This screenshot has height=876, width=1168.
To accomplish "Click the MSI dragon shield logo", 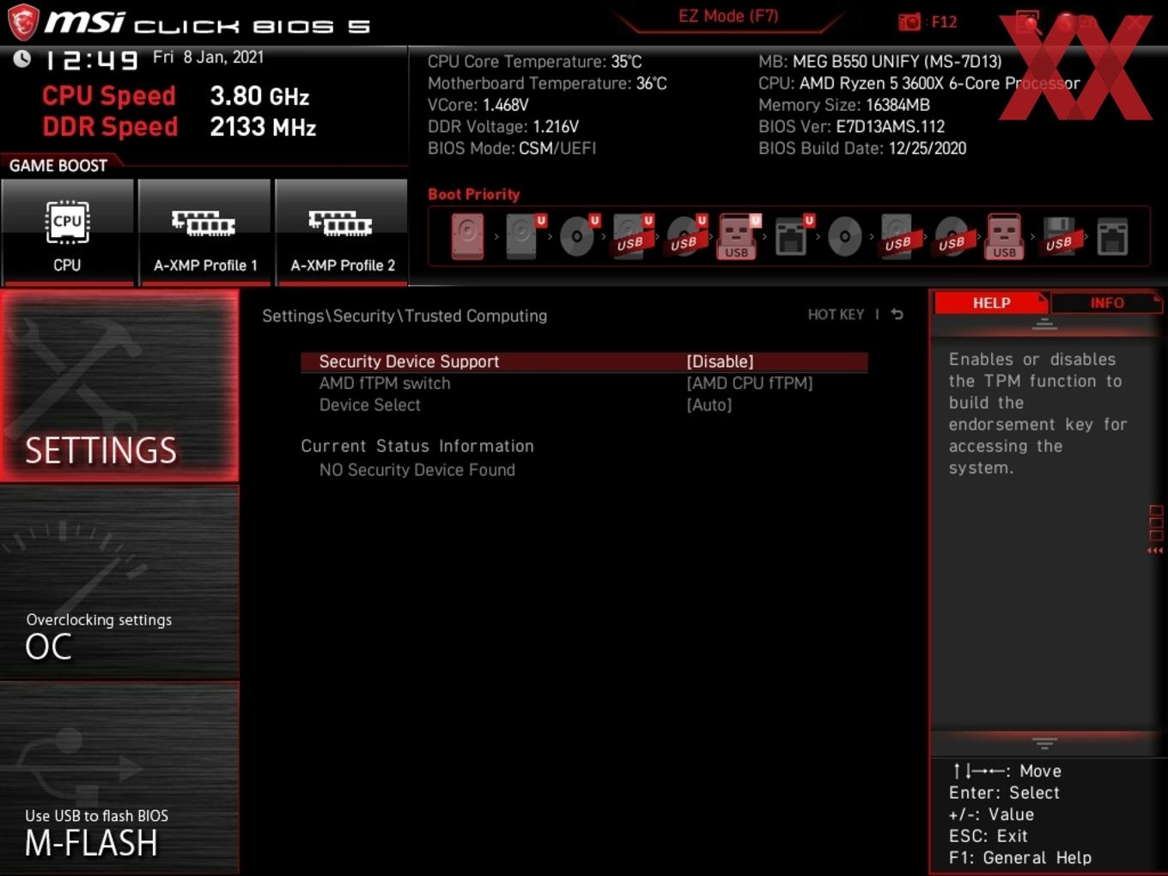I will (23, 22).
